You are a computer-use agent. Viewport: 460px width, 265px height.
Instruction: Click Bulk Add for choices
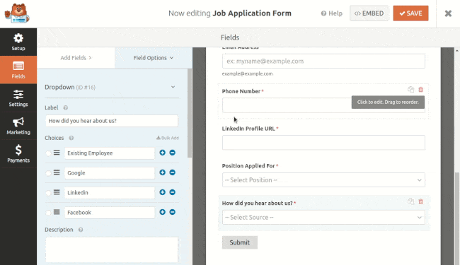pos(168,138)
